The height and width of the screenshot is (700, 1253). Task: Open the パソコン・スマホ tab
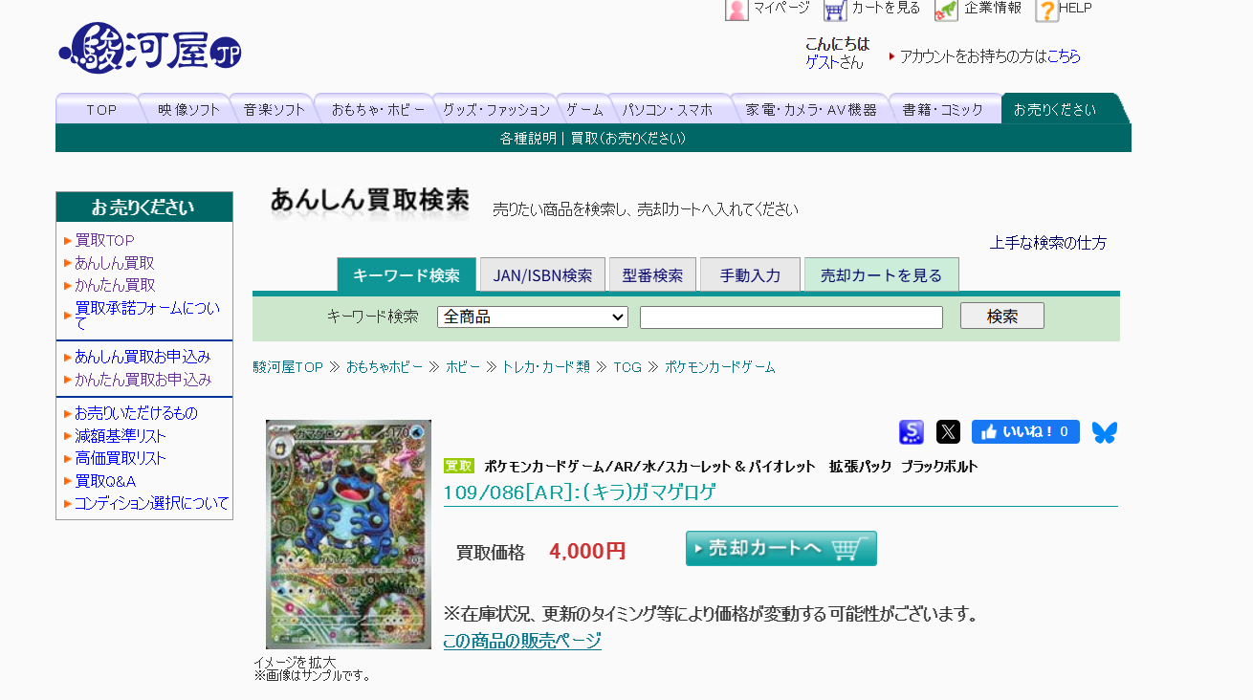668,109
